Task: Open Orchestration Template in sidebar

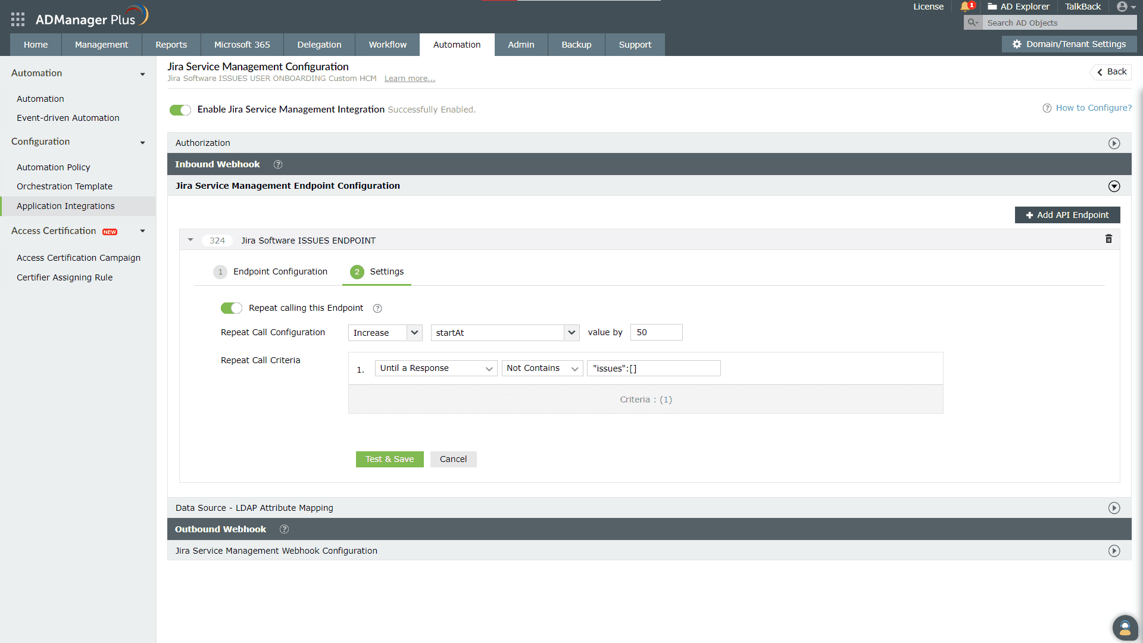Action: point(64,186)
